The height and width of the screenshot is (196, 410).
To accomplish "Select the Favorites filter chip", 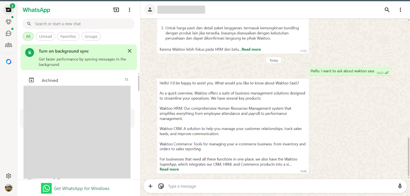I will 68,36.
